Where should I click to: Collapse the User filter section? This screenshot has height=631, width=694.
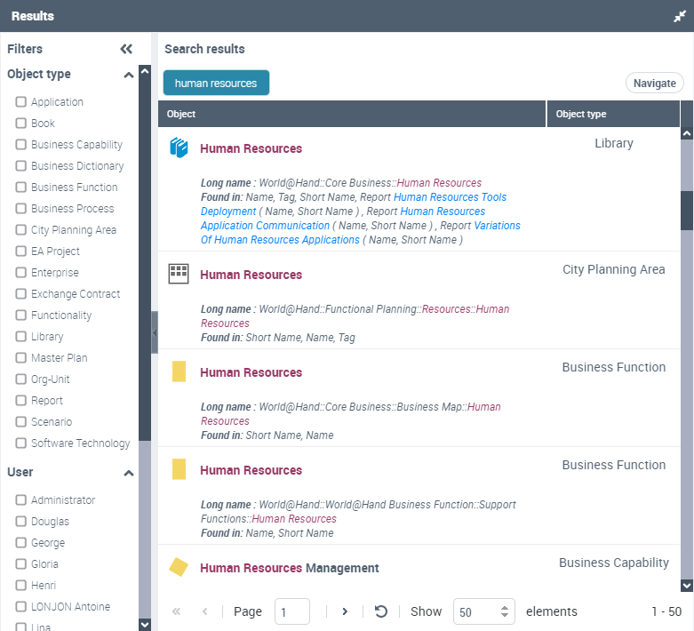(x=128, y=473)
